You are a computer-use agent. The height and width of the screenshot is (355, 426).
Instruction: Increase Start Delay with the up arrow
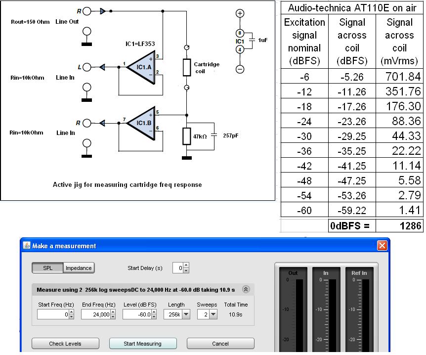tap(186, 266)
